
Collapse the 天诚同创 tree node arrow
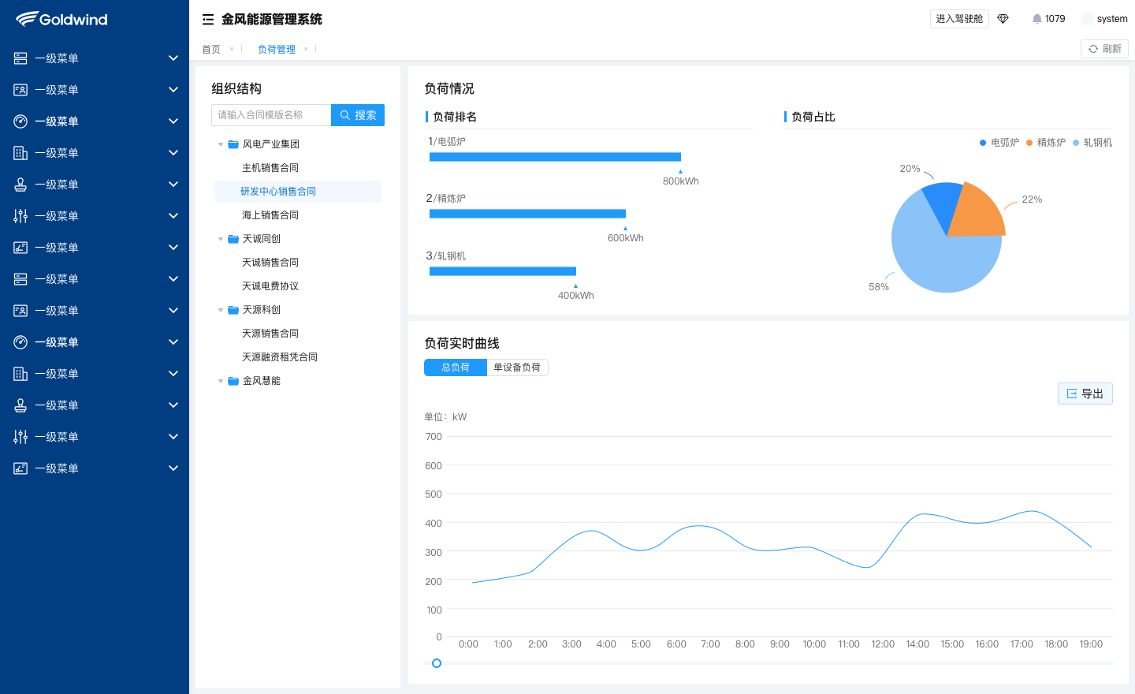(221, 239)
